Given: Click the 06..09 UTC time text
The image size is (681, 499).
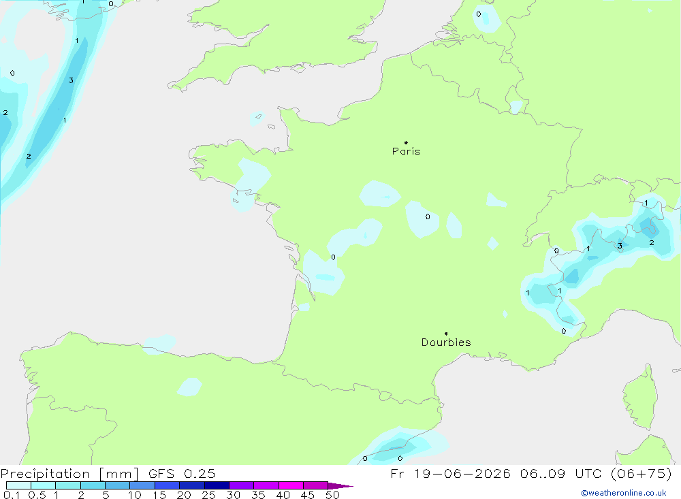Looking at the screenshot, I should (x=561, y=473).
